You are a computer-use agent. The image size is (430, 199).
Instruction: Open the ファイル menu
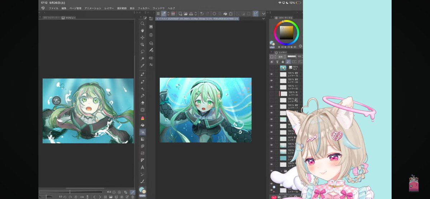click(53, 8)
